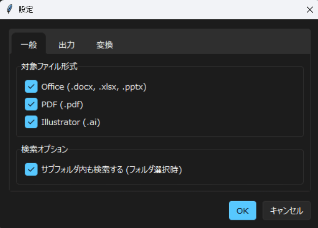
Task: Toggle the PDF checkbox square
Action: click(31, 104)
